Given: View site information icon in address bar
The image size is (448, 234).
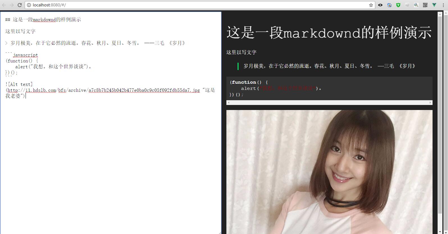Looking at the screenshot, I should click(x=29, y=5).
